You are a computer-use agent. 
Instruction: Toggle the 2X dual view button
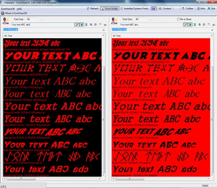tap(154, 9)
